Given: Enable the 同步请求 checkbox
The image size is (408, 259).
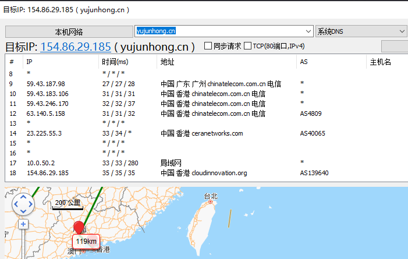Looking at the screenshot, I should coord(208,47).
